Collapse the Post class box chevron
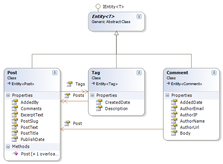The height and width of the screenshot is (164, 223). pyautogui.click(x=55, y=73)
